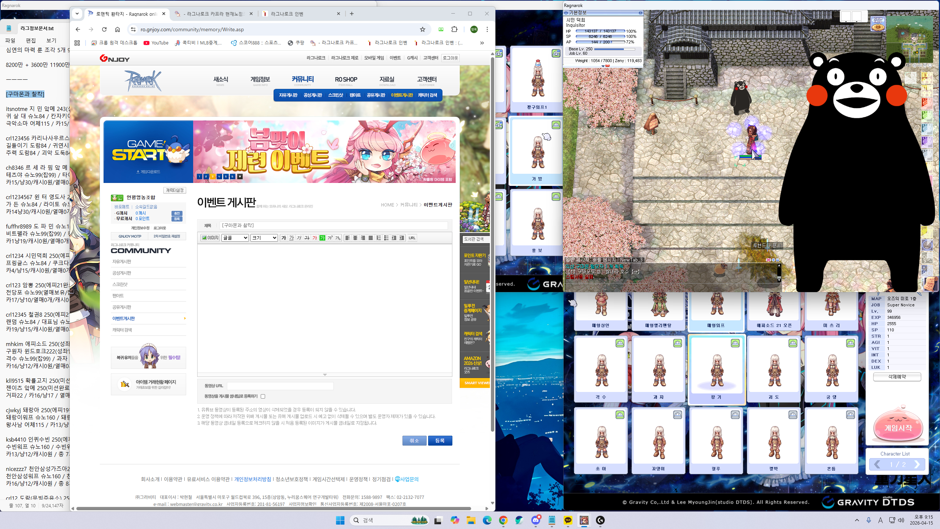Open the 글꼴 font dropdown
Image resolution: width=940 pixels, height=529 pixels.
coord(235,238)
